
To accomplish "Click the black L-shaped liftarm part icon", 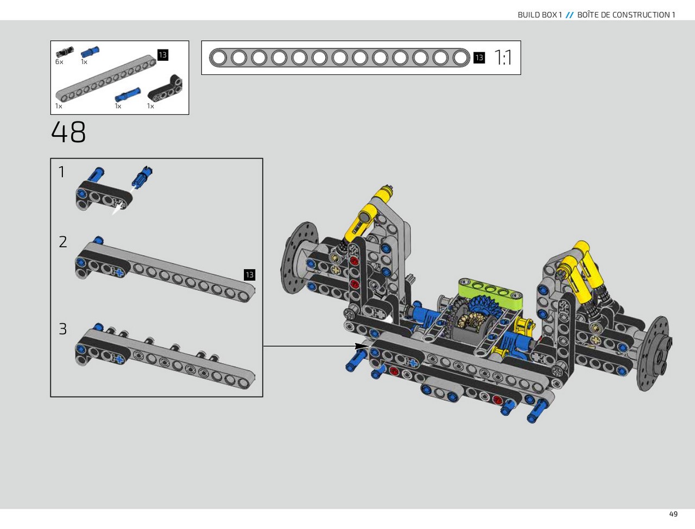I will click(x=165, y=89).
